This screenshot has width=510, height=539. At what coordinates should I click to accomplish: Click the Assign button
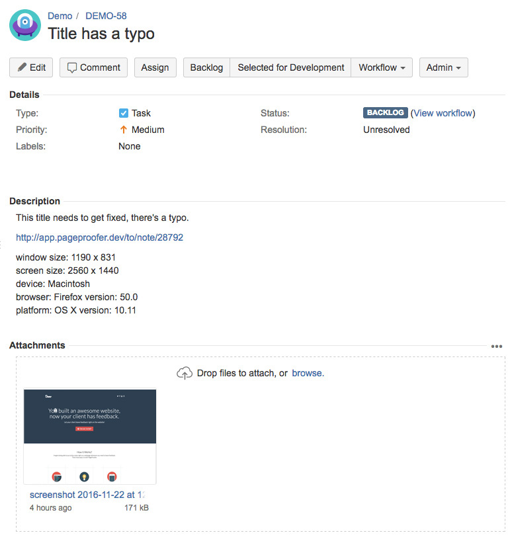click(x=155, y=67)
